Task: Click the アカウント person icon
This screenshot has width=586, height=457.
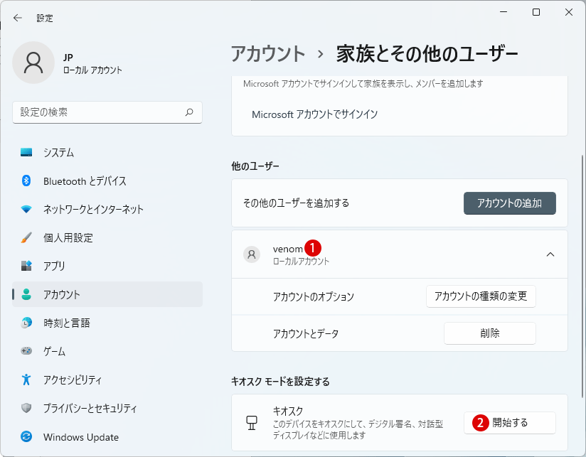Action: pyautogui.click(x=26, y=294)
